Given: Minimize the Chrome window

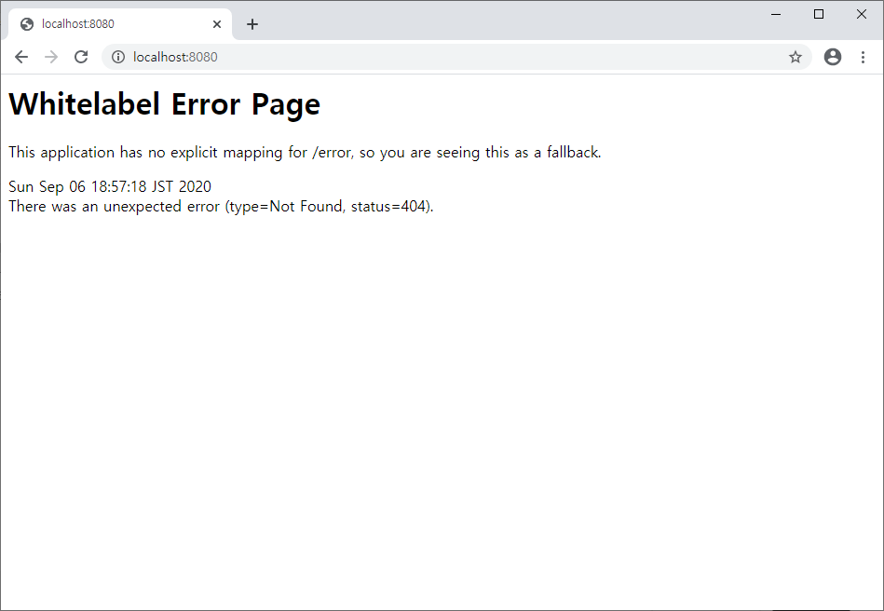Looking at the screenshot, I should click(x=776, y=14).
